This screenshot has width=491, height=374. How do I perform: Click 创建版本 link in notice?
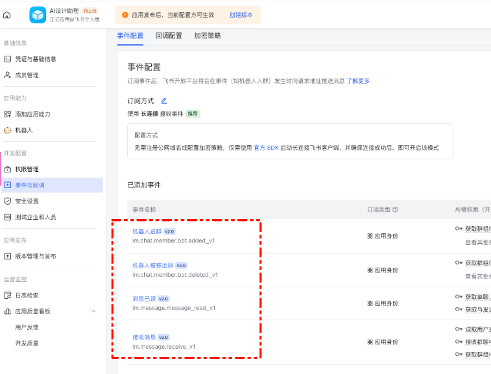pos(241,15)
